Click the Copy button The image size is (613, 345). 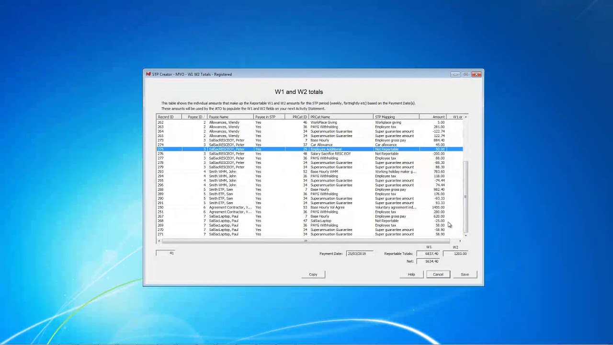313,275
